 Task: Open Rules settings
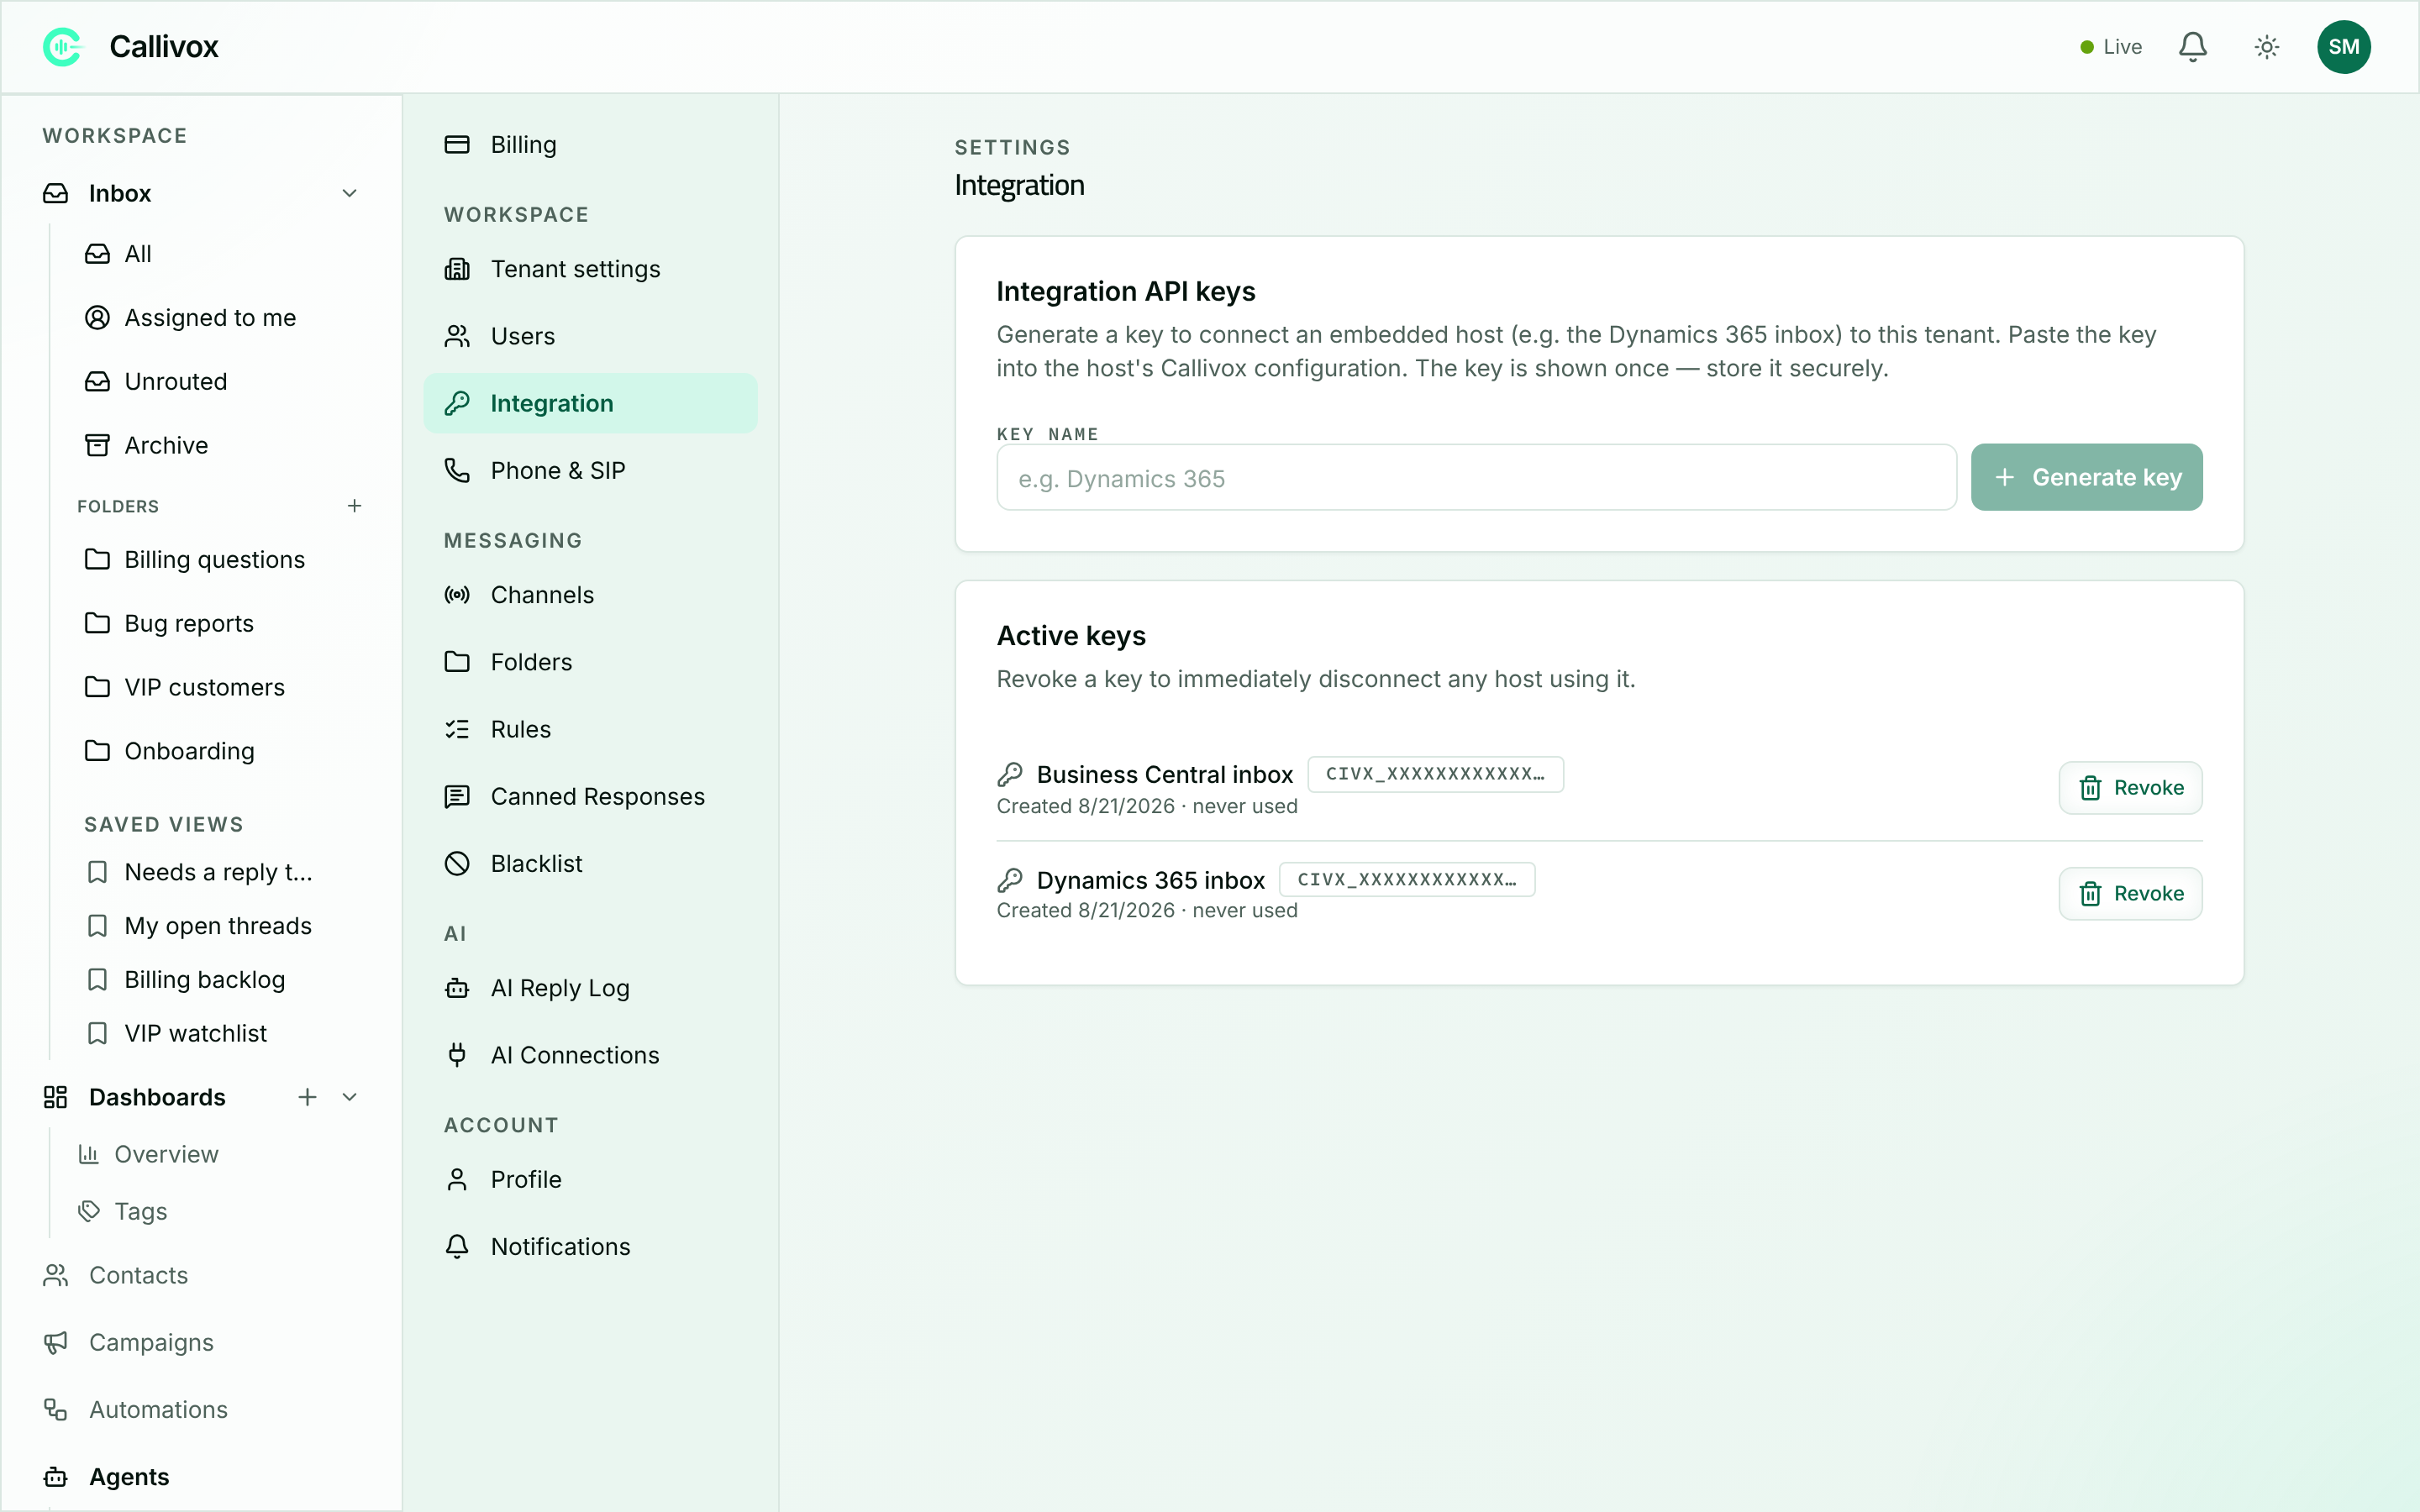point(590,729)
